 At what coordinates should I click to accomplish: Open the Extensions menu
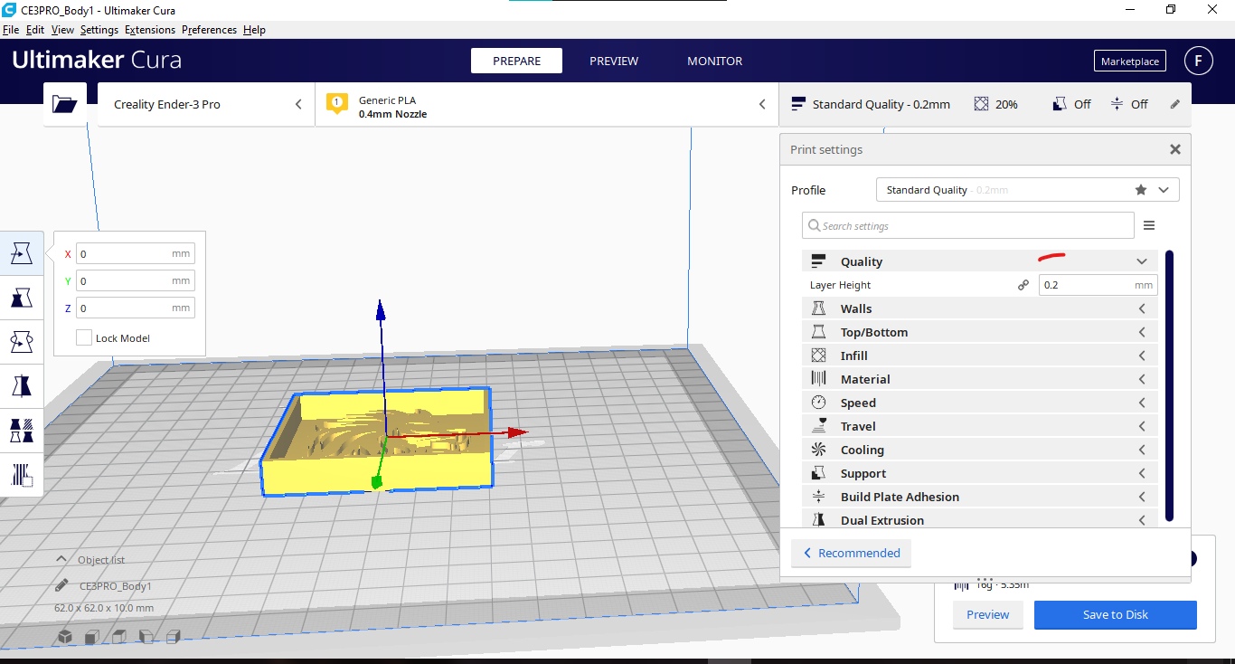[150, 30]
